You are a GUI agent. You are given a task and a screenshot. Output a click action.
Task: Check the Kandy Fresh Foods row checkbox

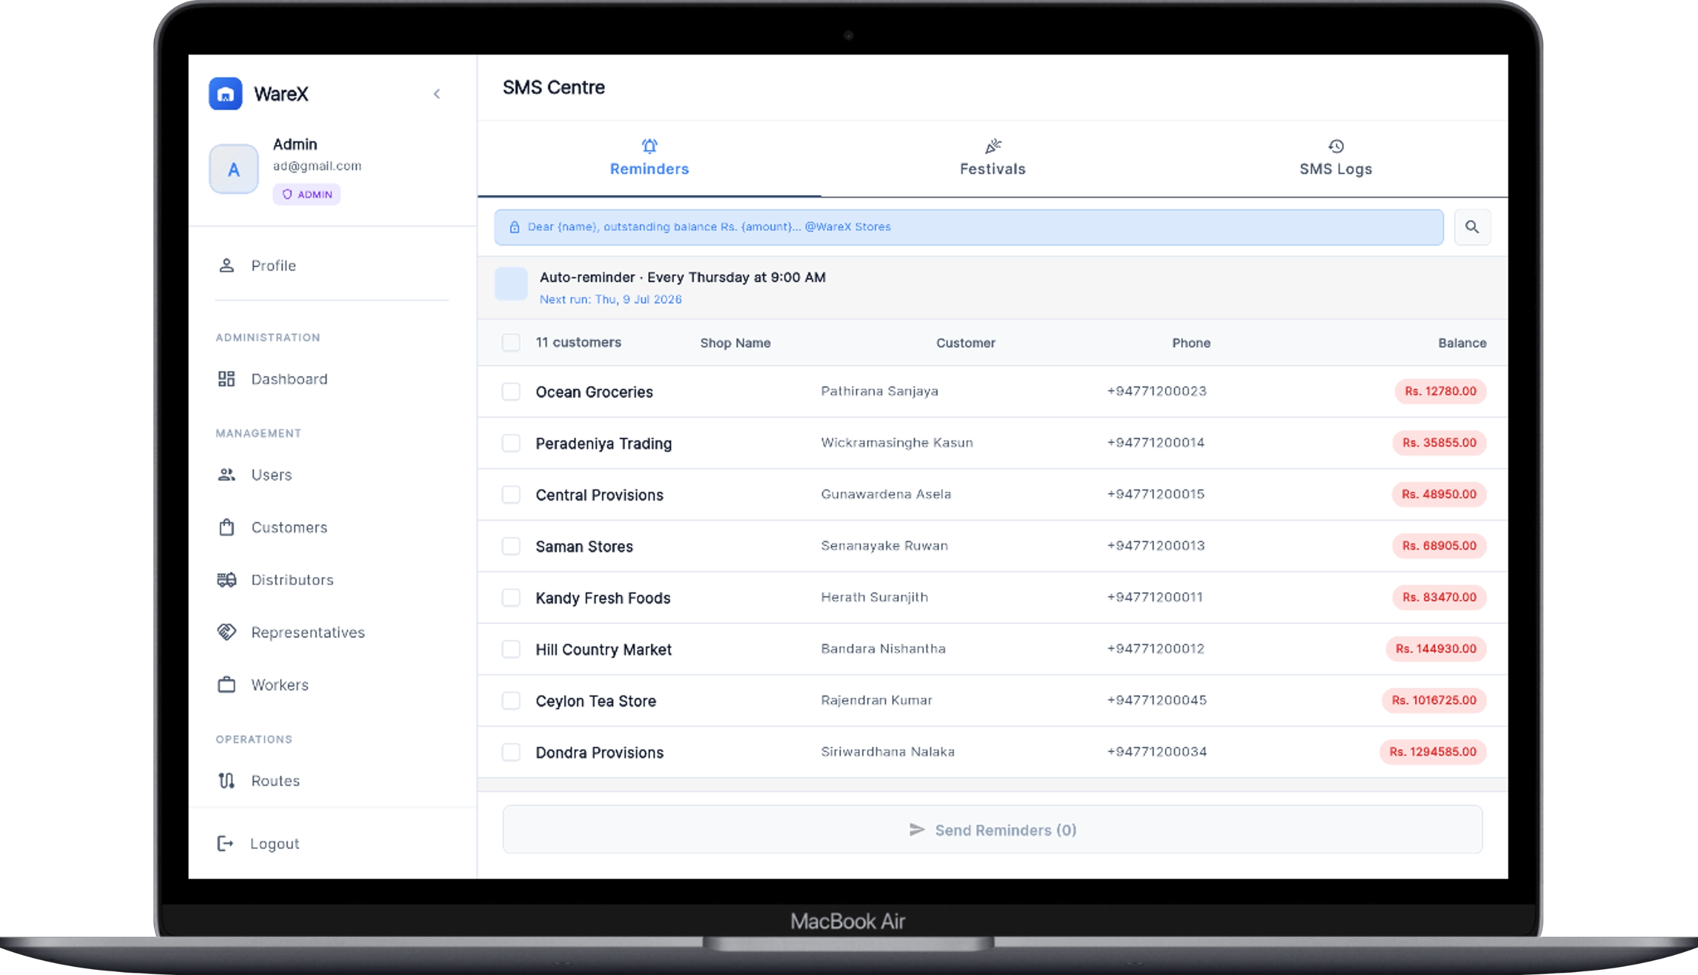click(x=510, y=598)
